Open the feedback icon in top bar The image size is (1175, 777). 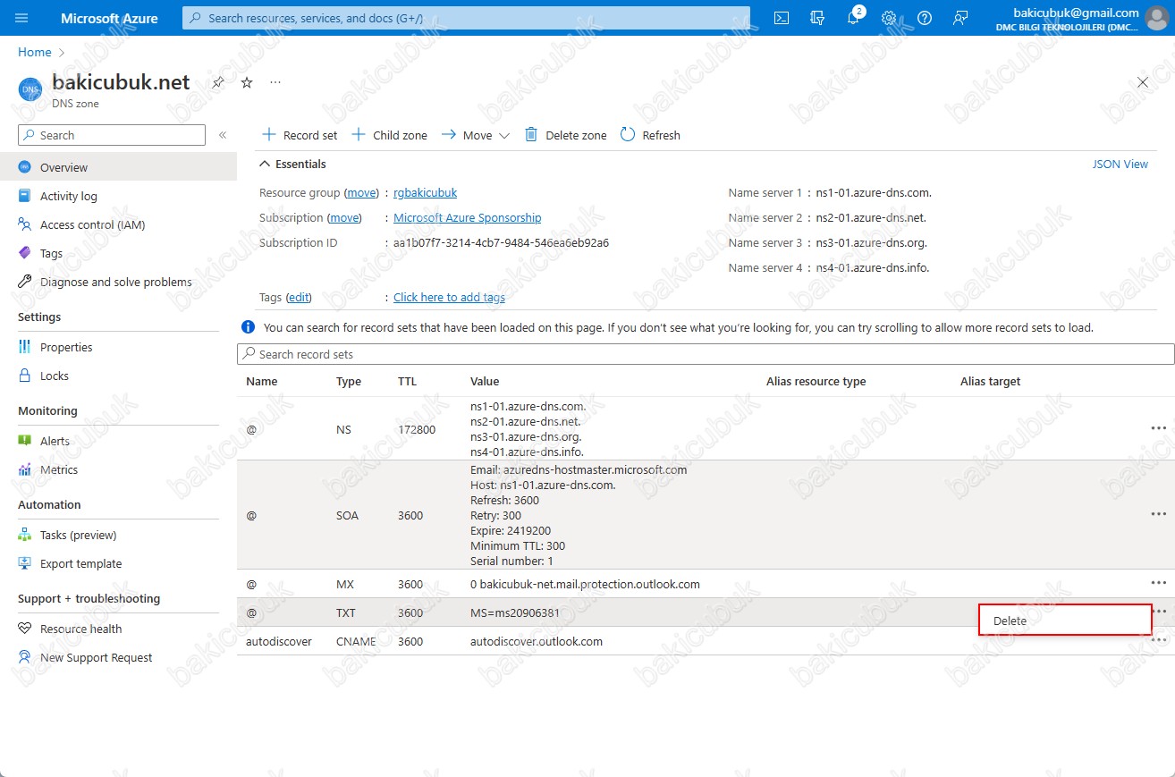960,18
